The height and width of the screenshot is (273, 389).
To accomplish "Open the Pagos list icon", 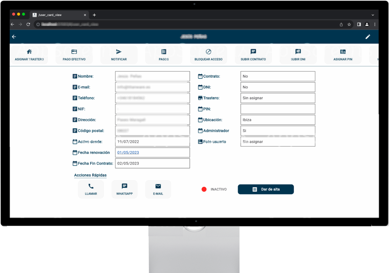I will point(164,52).
